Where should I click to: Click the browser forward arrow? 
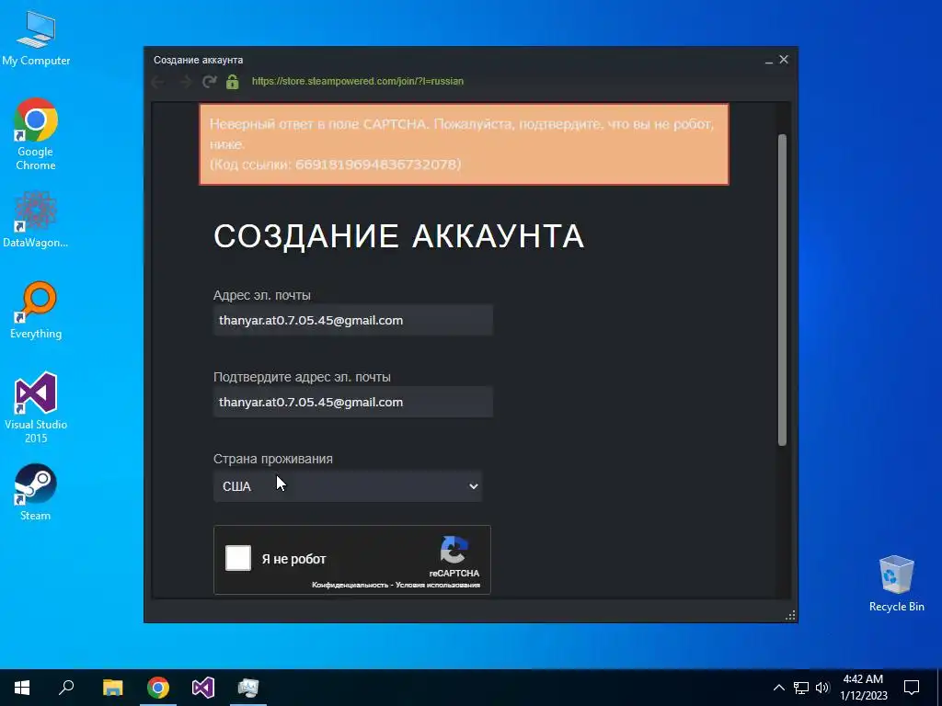click(x=185, y=82)
